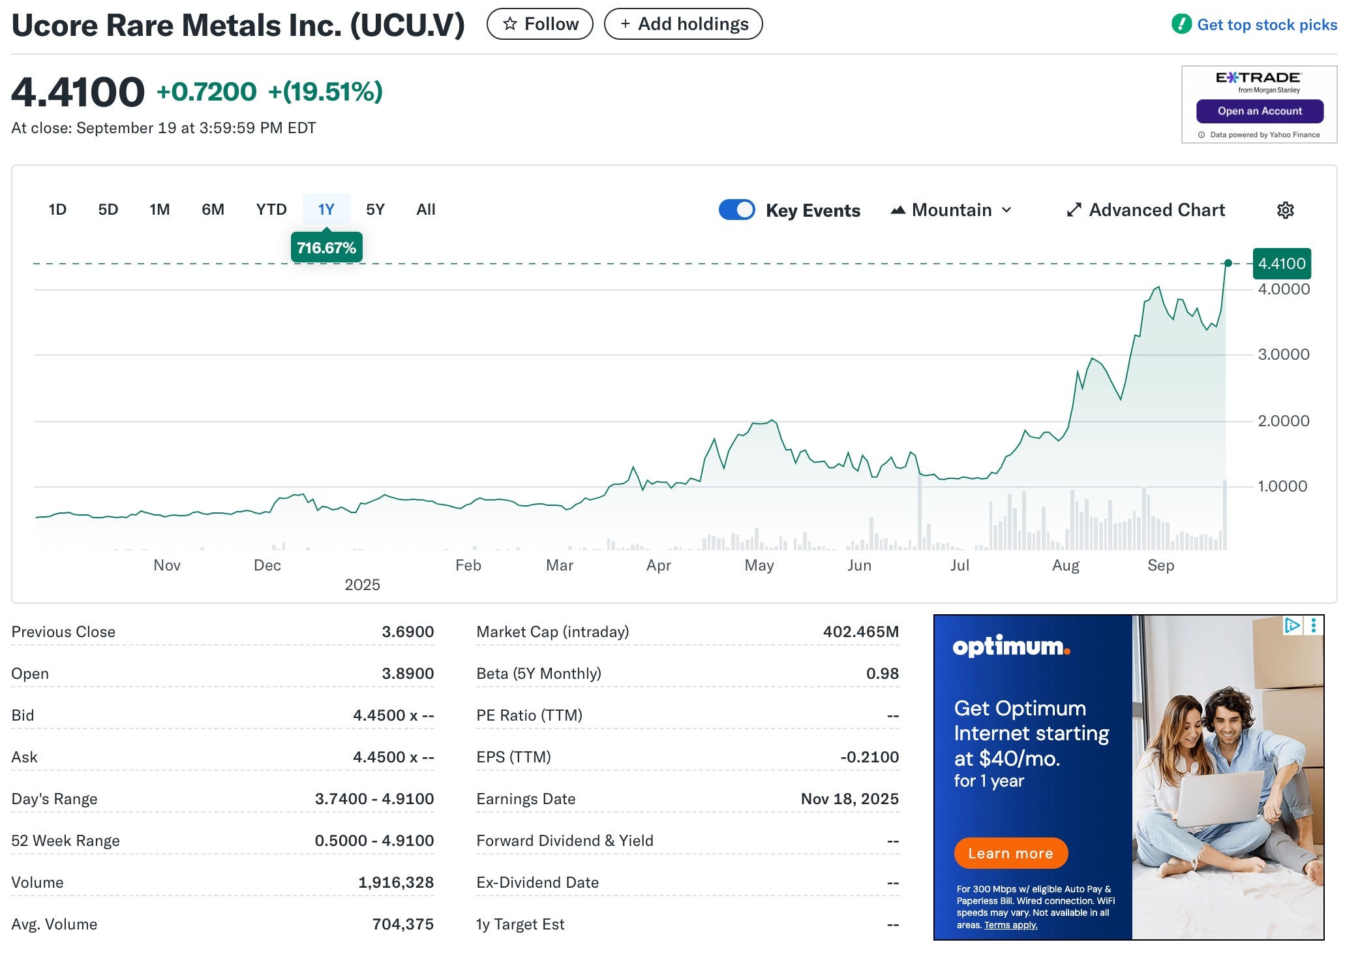This screenshot has height=953, width=1345.
Task: Click the chart settings gear icon
Action: (1285, 210)
